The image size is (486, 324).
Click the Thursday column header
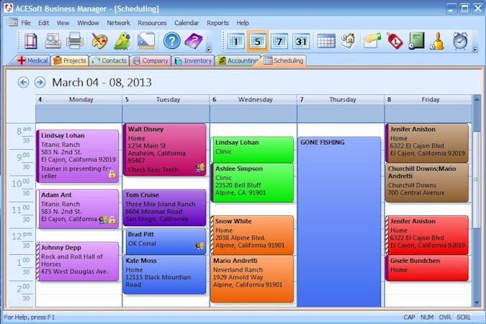[x=341, y=99]
